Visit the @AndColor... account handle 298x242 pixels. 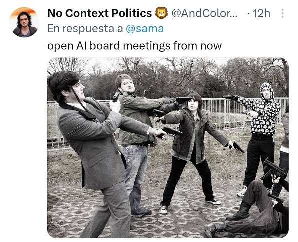pyautogui.click(x=204, y=13)
